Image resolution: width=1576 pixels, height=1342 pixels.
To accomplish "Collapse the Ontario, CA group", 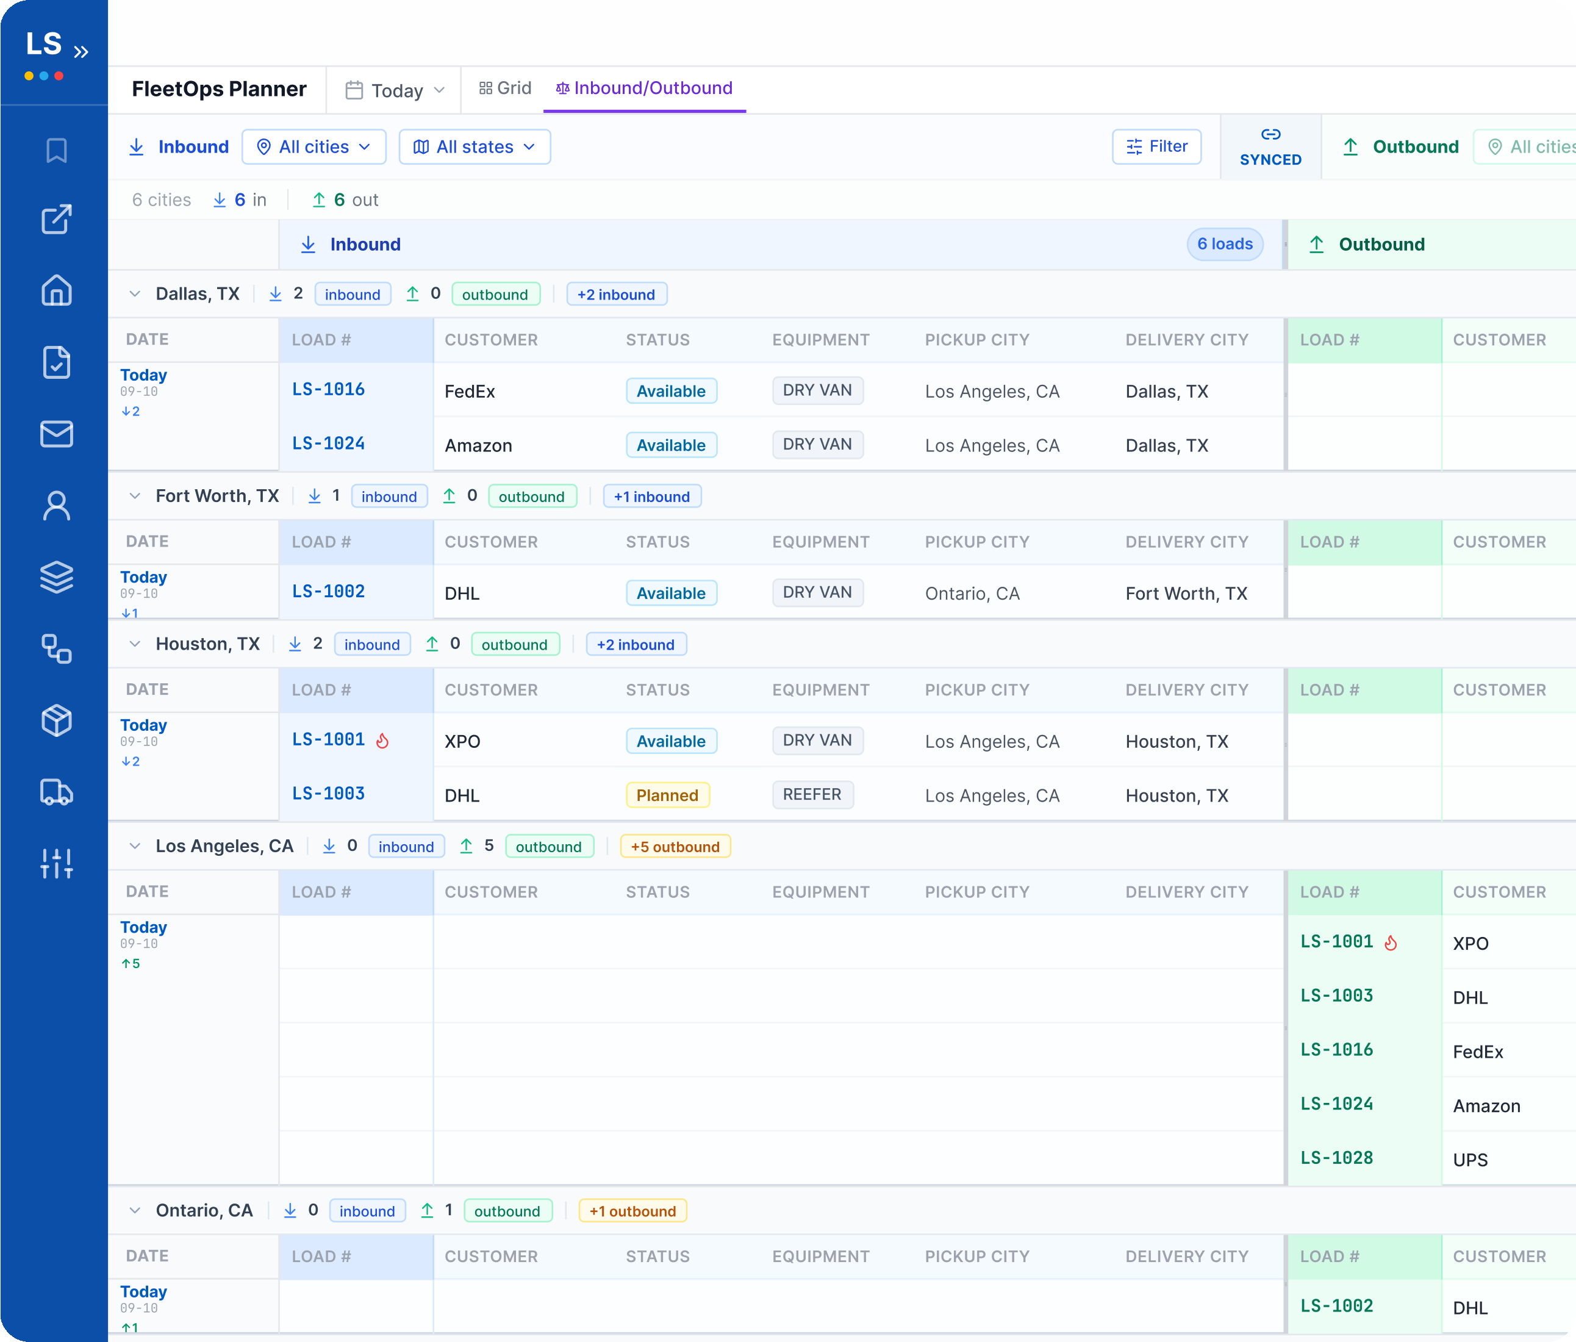I will pos(135,1210).
